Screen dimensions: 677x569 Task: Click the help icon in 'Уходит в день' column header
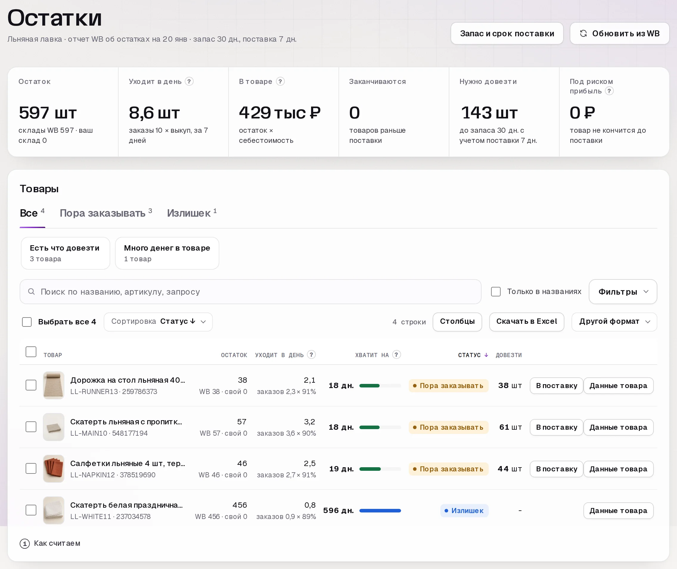click(x=311, y=354)
